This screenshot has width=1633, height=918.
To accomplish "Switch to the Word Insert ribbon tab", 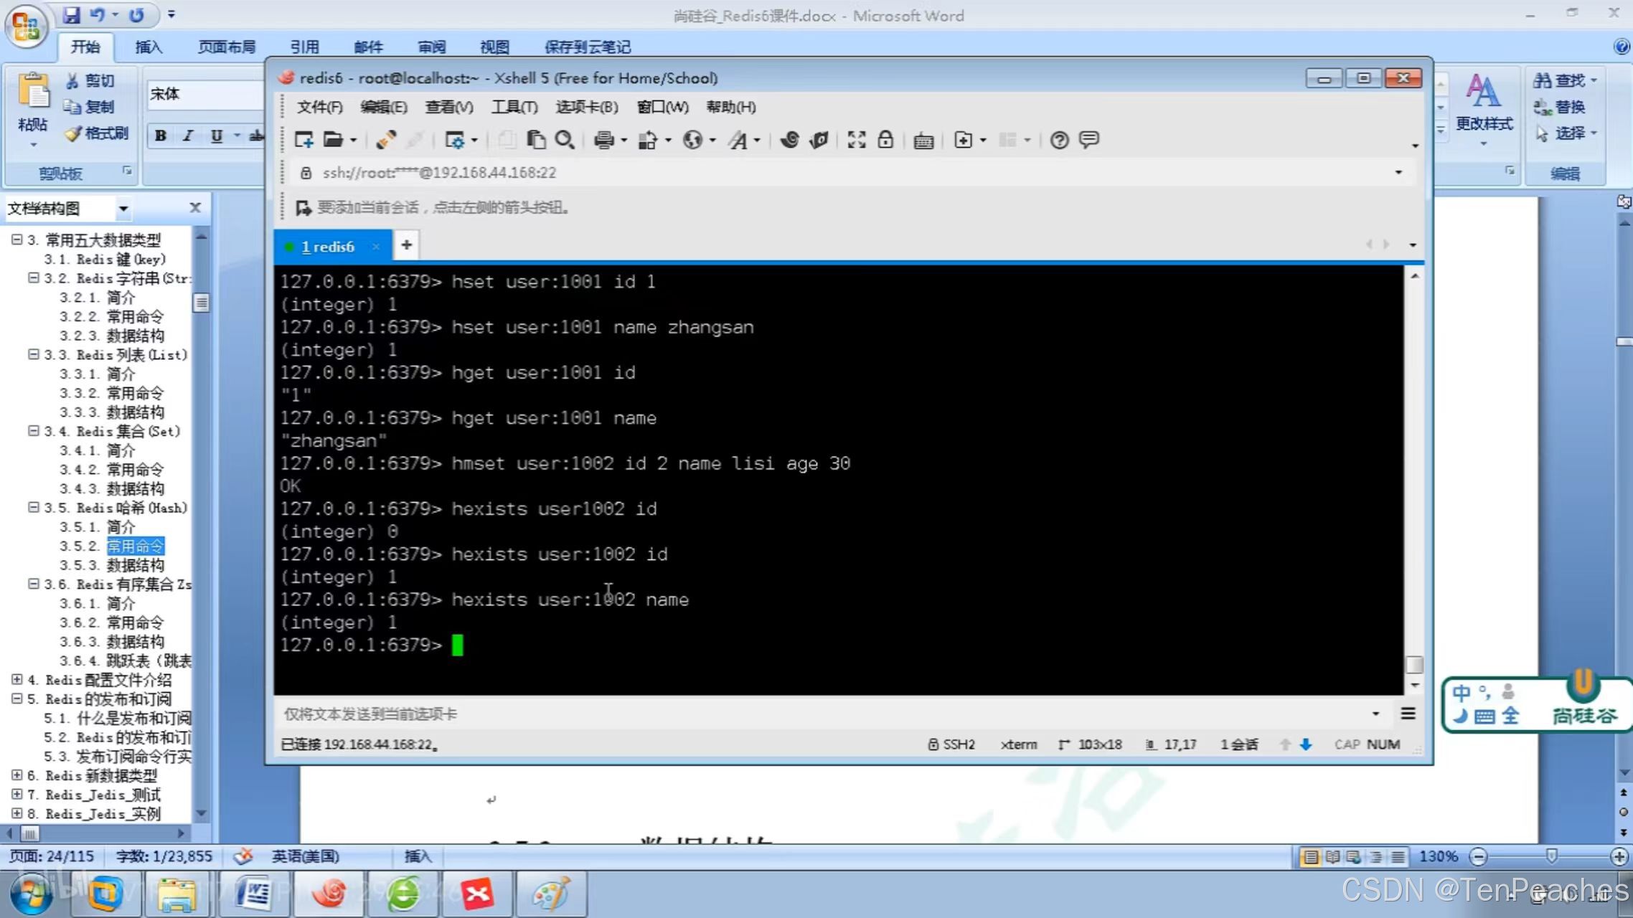I will 149,47.
